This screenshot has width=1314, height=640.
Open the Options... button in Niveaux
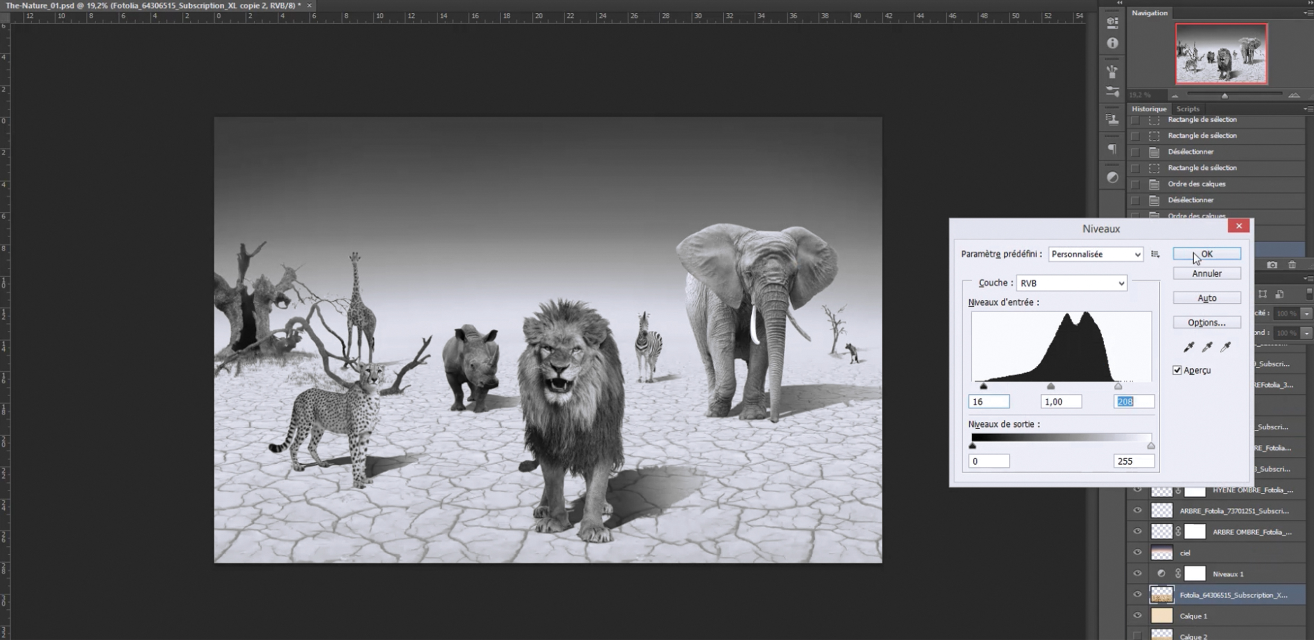pos(1206,322)
